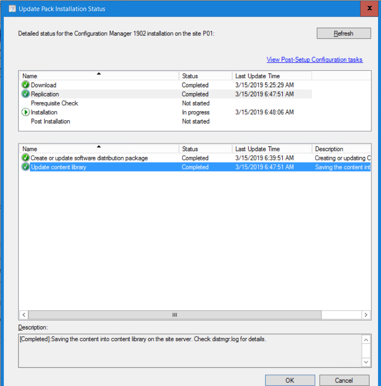
Task: Sort lower list by Description column header
Action: 341,149
